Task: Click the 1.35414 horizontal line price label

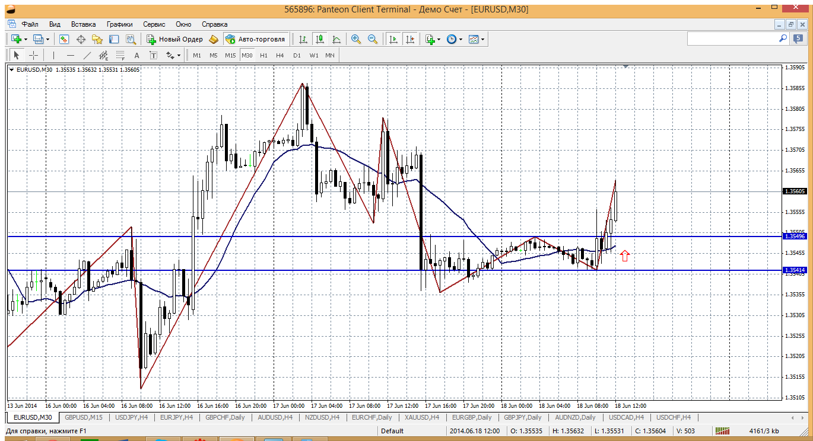Action: pyautogui.click(x=795, y=270)
